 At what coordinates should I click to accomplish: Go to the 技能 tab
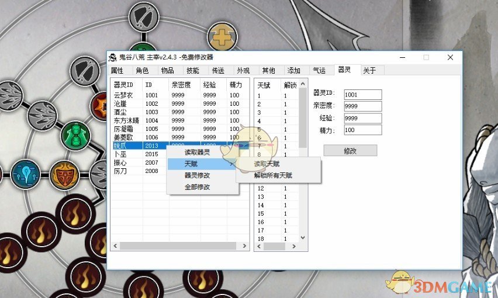coord(193,71)
